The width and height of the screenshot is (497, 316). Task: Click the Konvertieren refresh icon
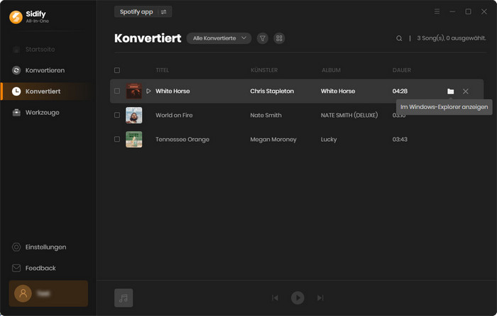point(16,70)
